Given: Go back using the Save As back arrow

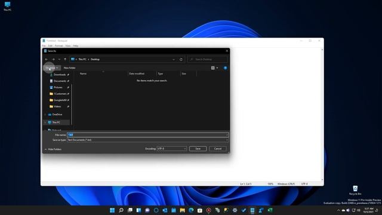Looking at the screenshot, I should pos(47,59).
